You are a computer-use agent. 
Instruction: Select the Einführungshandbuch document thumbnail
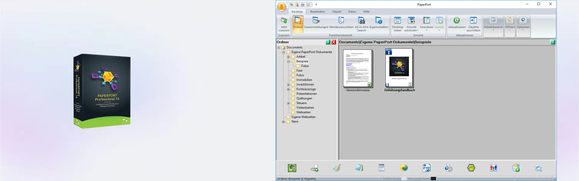click(399, 68)
